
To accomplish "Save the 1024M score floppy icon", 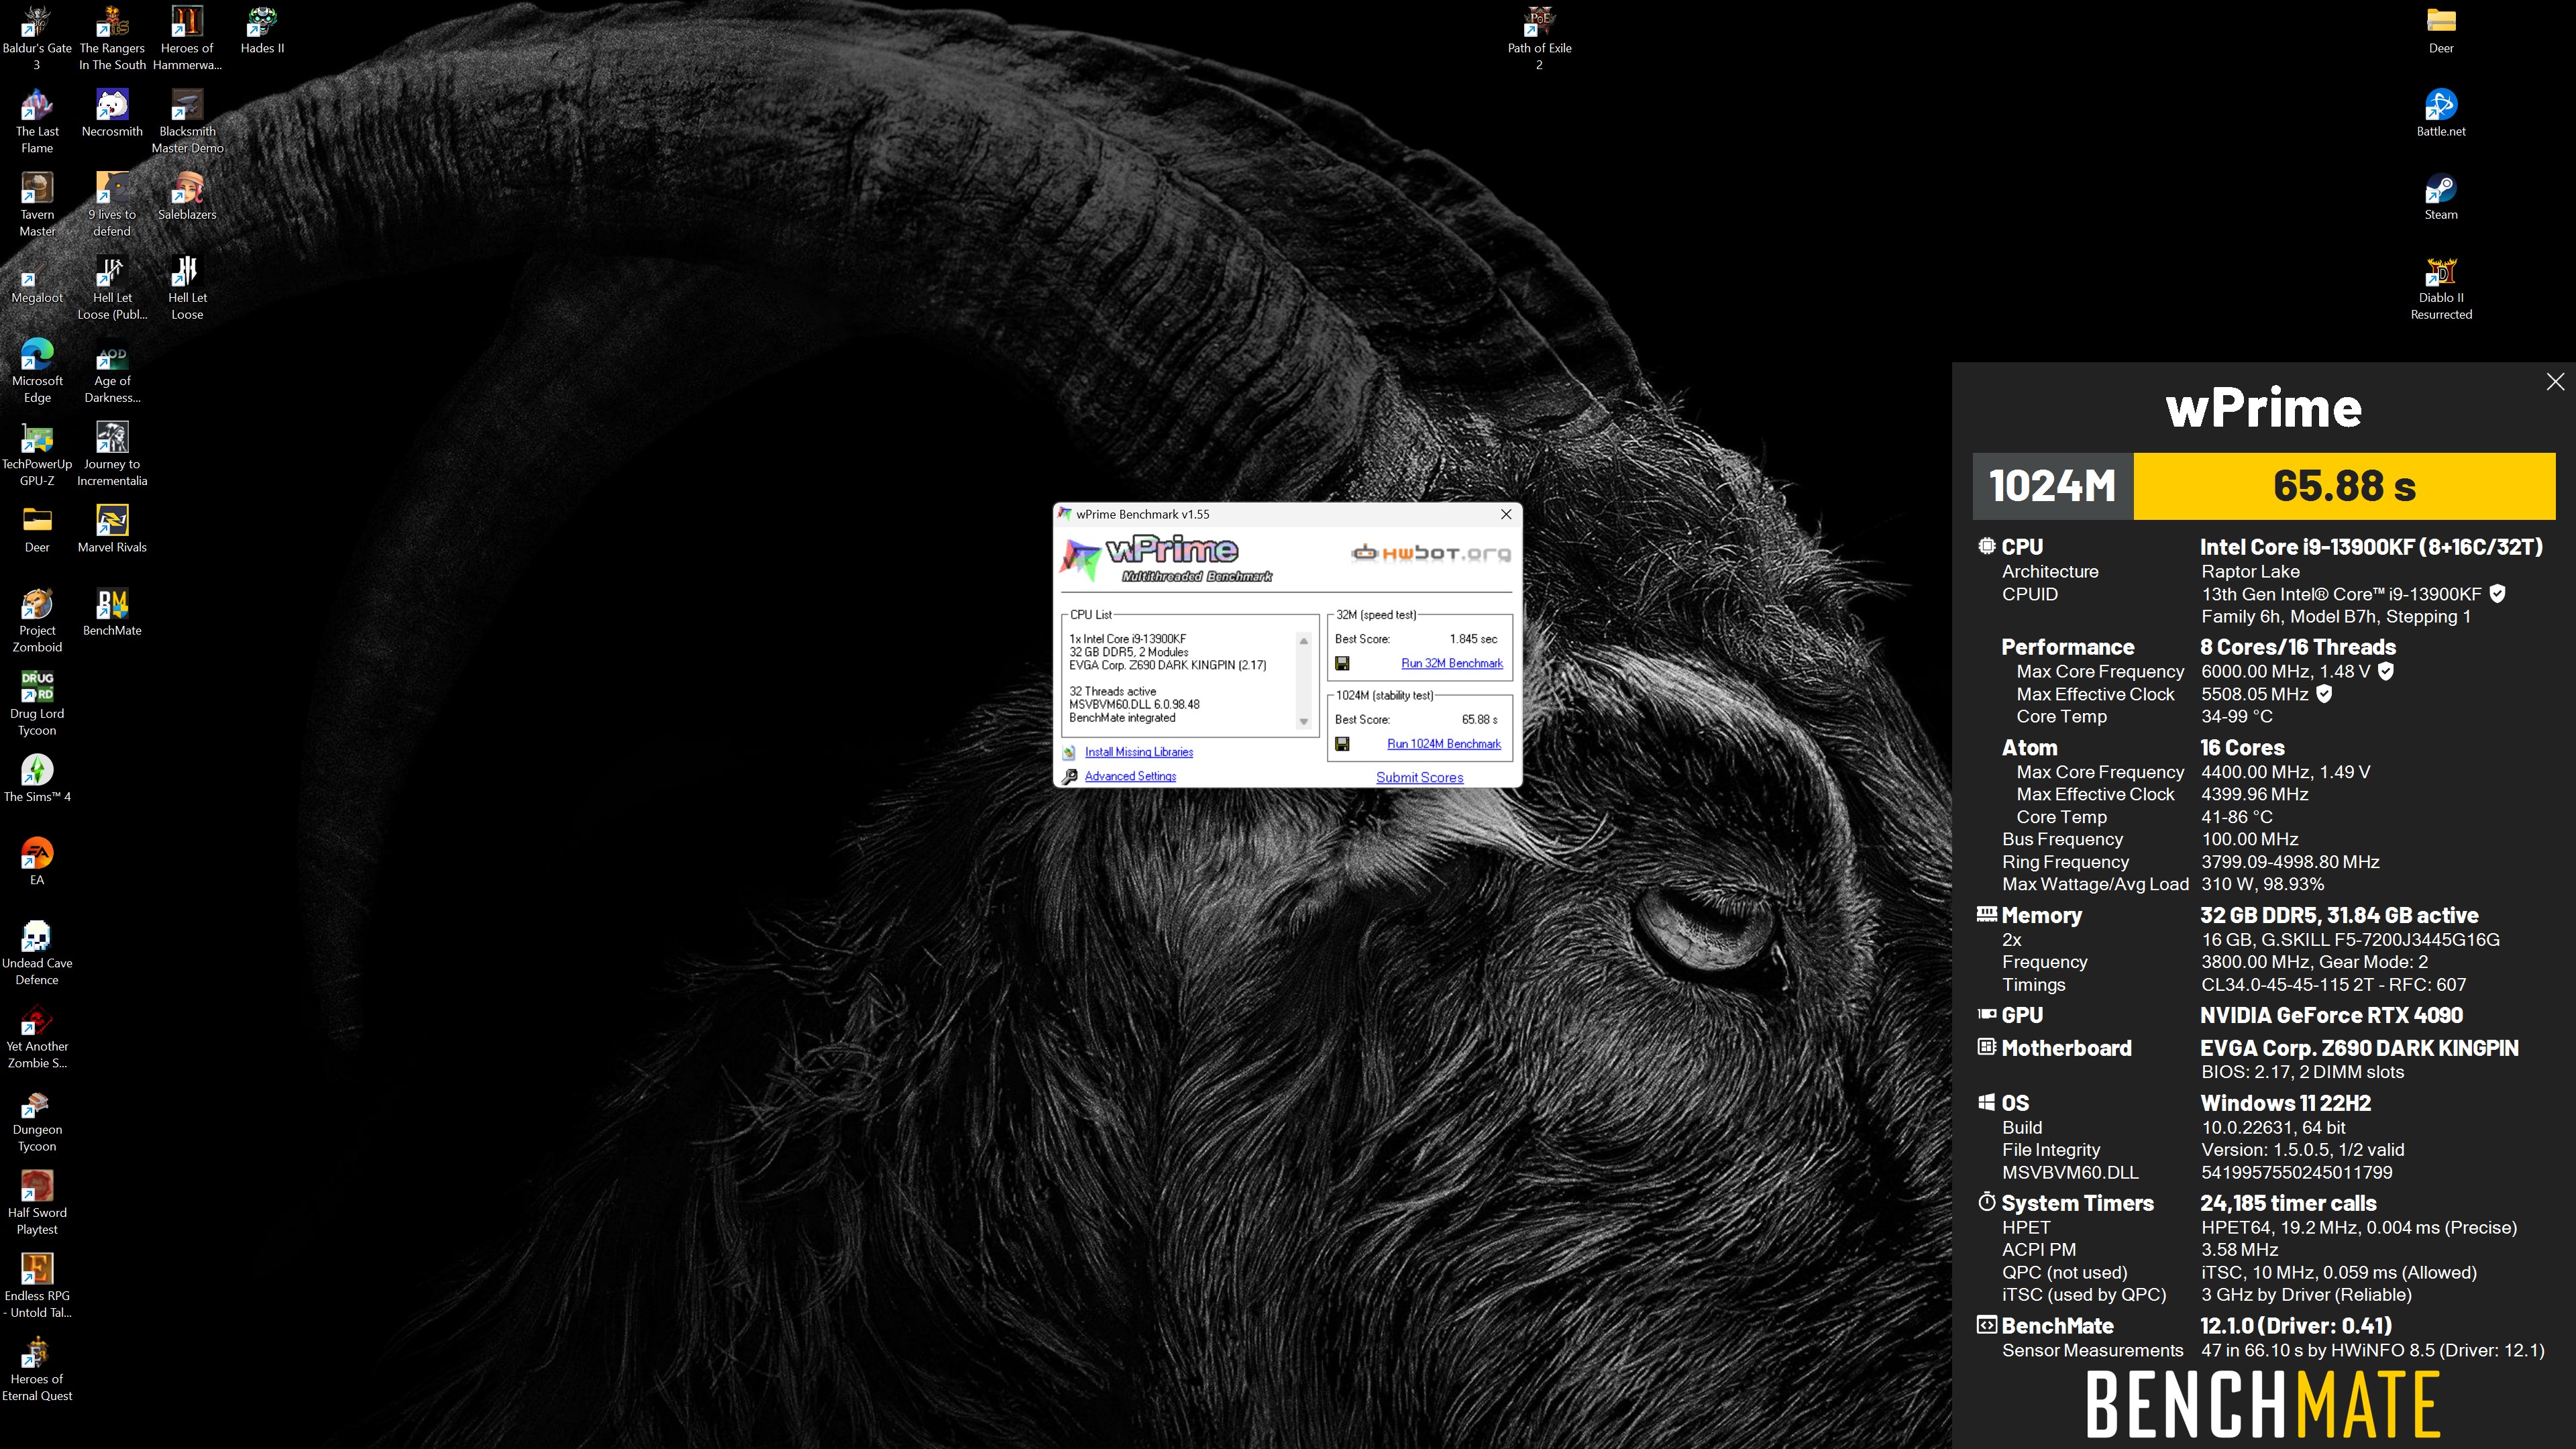I will click(x=1342, y=744).
